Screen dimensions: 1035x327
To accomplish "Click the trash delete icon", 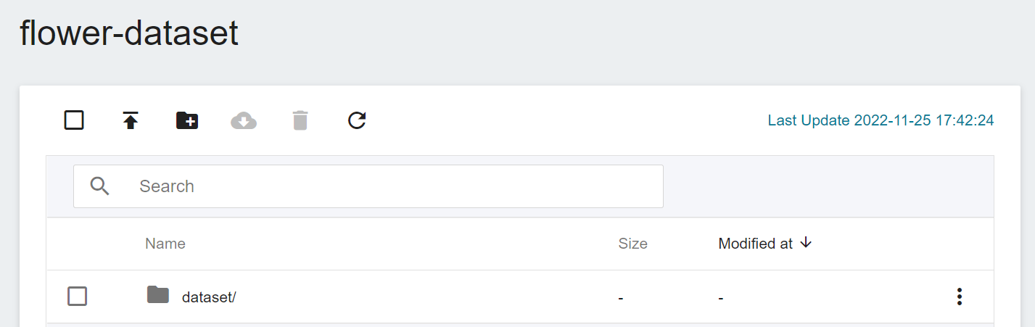I will (x=300, y=120).
